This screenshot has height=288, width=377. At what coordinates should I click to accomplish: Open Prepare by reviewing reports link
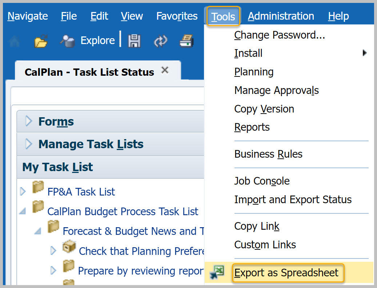[141, 271]
